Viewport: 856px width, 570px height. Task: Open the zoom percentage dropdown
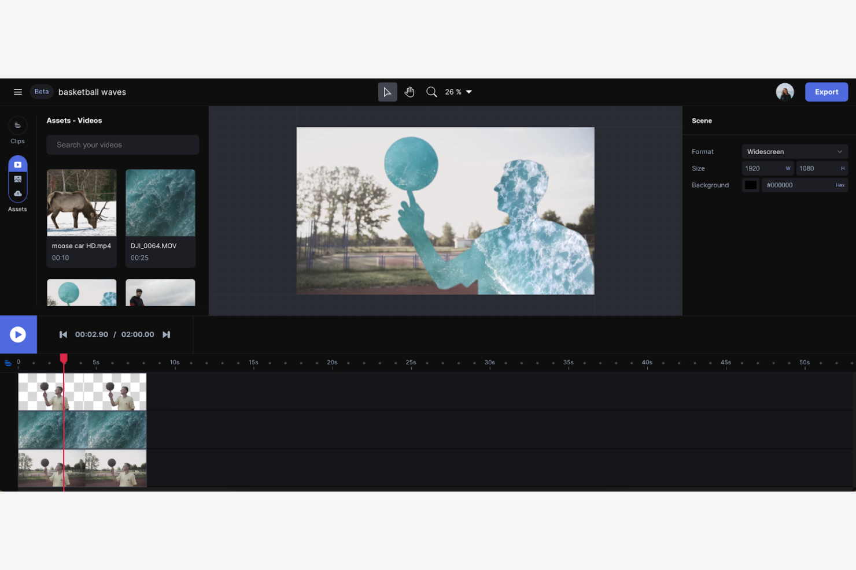click(457, 91)
